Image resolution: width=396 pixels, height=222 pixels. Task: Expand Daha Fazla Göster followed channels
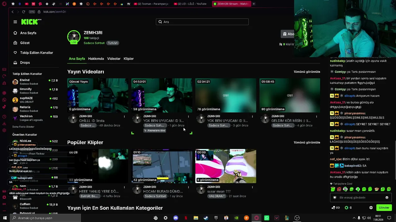23,127
